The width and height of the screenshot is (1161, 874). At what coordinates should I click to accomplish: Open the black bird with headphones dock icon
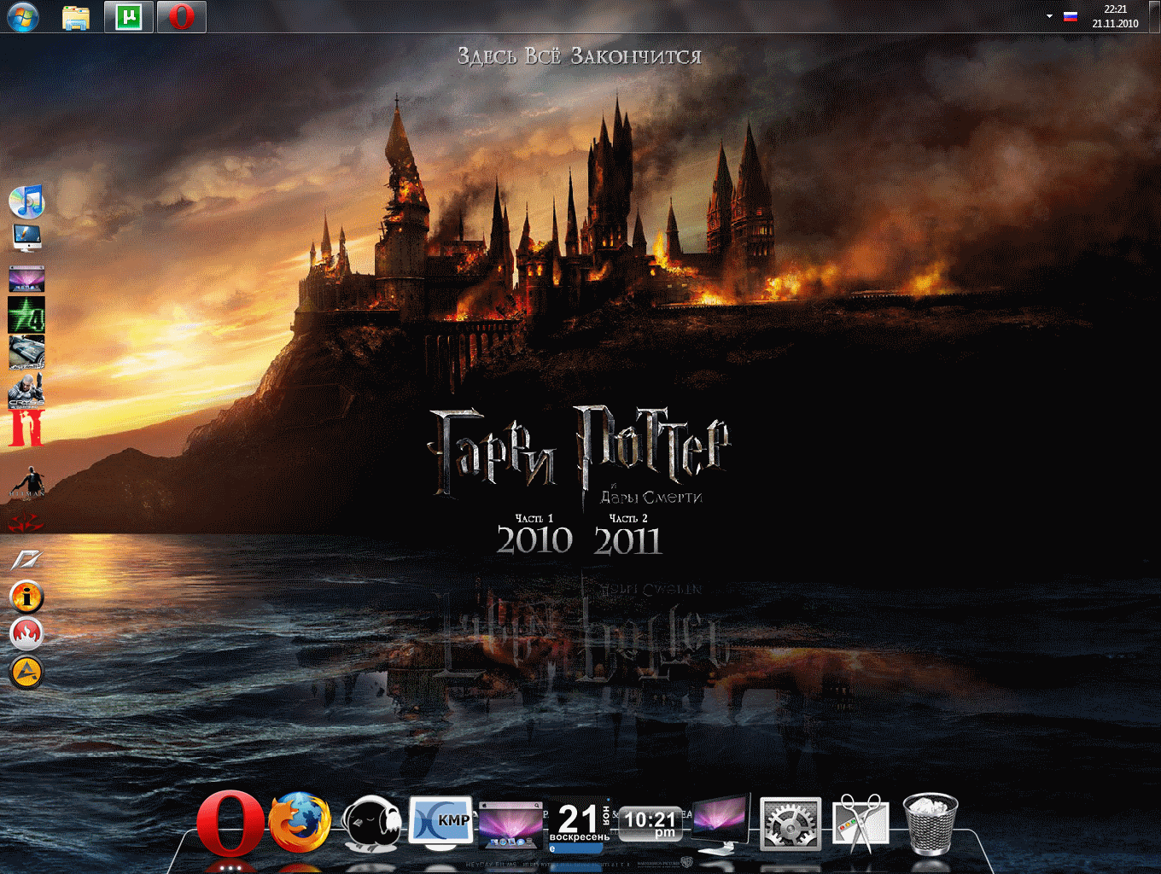[x=372, y=824]
